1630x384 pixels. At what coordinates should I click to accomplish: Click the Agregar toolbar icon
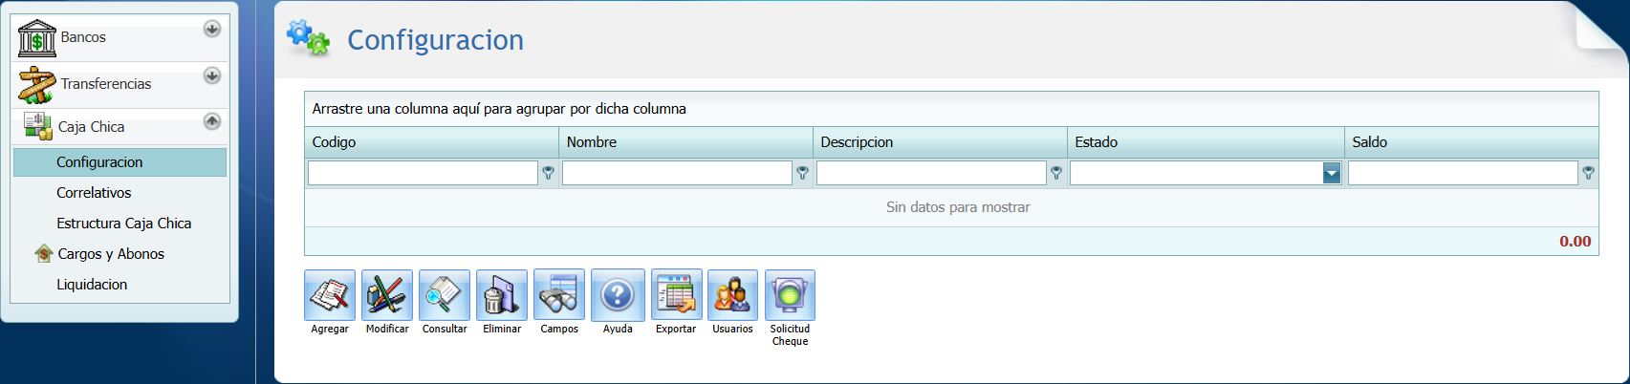pos(330,295)
